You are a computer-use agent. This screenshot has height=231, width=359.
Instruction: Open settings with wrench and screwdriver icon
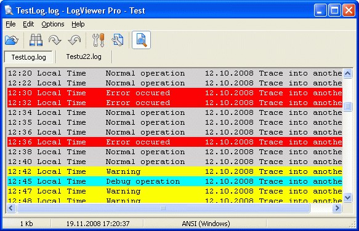point(99,40)
